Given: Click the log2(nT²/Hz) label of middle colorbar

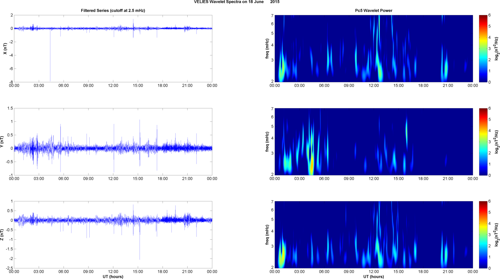Looking at the screenshot, I should pyautogui.click(x=497, y=142).
